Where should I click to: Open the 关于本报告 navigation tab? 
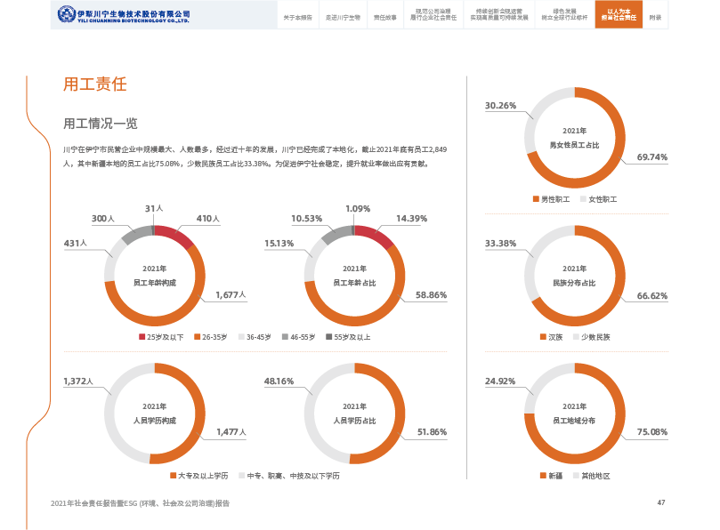pos(297,18)
